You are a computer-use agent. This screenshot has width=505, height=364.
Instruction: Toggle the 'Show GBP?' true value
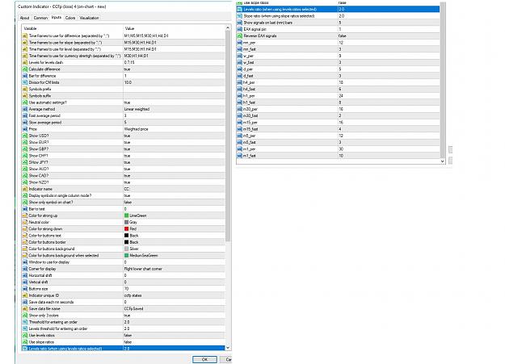point(174,149)
